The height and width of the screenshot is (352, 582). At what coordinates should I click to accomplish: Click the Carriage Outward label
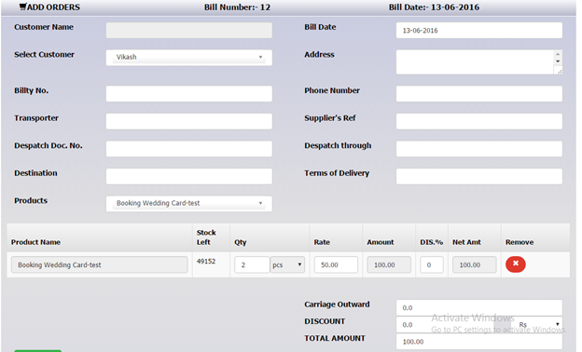[337, 305]
